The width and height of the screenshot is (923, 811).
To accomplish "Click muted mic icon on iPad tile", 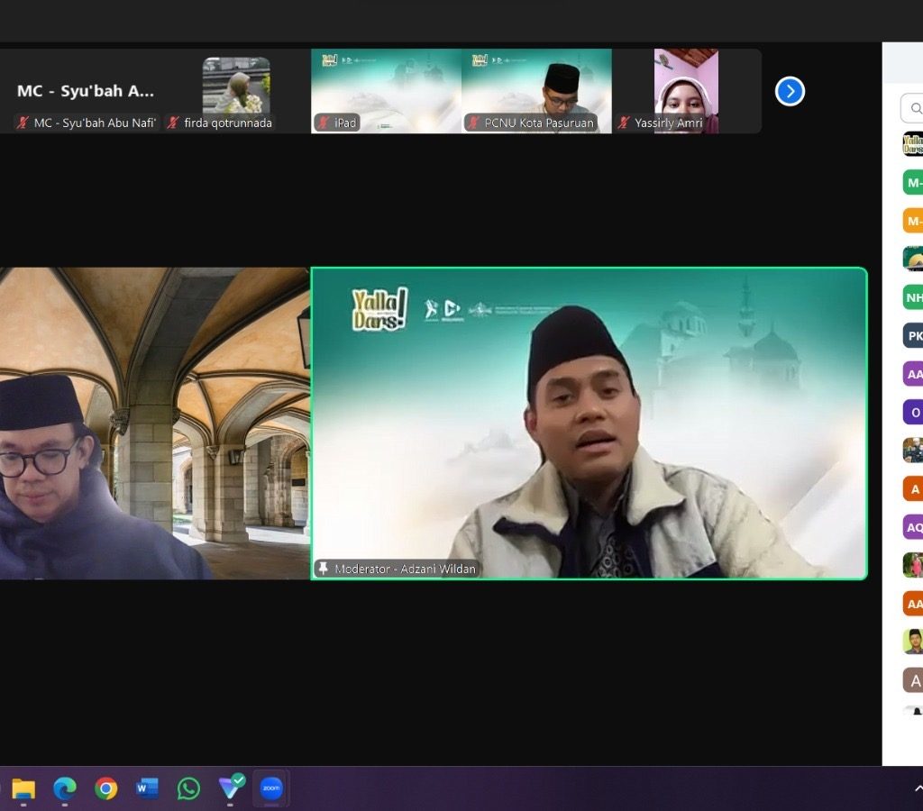I will pyautogui.click(x=323, y=123).
